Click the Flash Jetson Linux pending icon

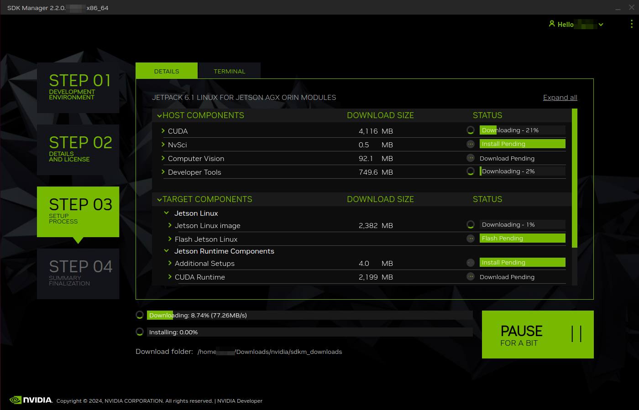point(471,239)
